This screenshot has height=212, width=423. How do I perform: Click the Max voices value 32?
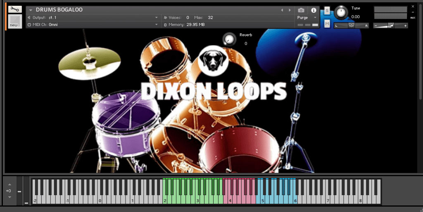click(210, 18)
